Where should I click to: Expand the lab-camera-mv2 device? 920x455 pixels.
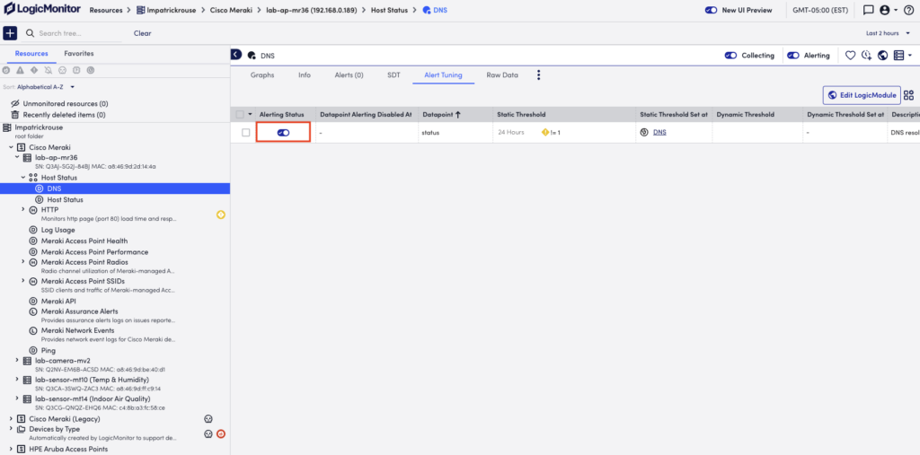[17, 360]
